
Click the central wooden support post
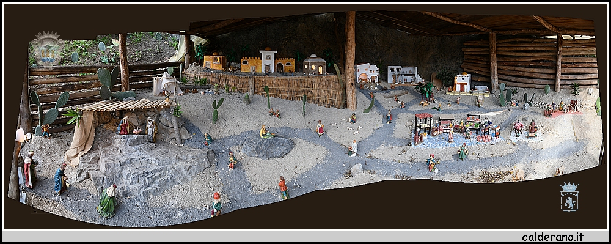[350, 61]
